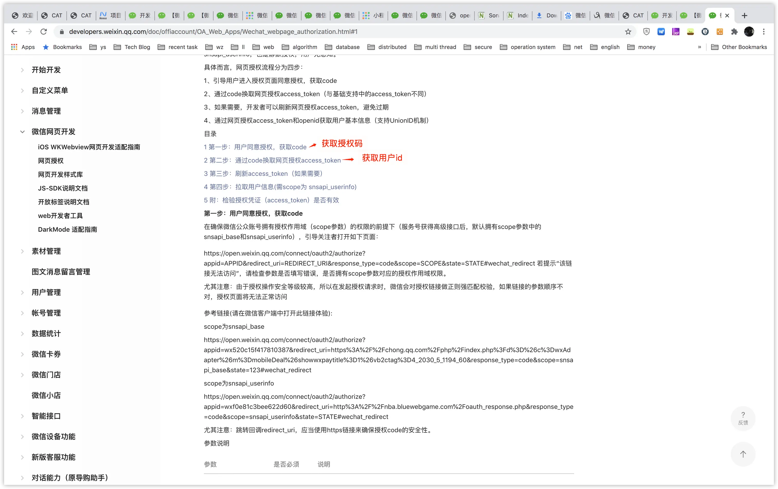This screenshot has width=778, height=489.
Task: Click the browser profile avatar
Action: pos(749,32)
